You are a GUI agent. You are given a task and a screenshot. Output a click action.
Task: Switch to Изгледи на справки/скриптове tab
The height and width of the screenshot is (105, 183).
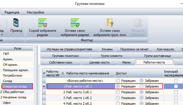point(70,49)
